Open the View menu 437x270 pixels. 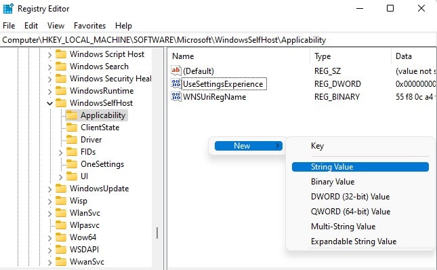click(56, 26)
